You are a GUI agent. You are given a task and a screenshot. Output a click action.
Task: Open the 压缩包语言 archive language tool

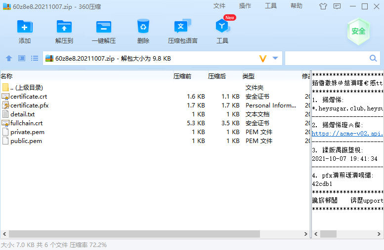[x=182, y=27]
